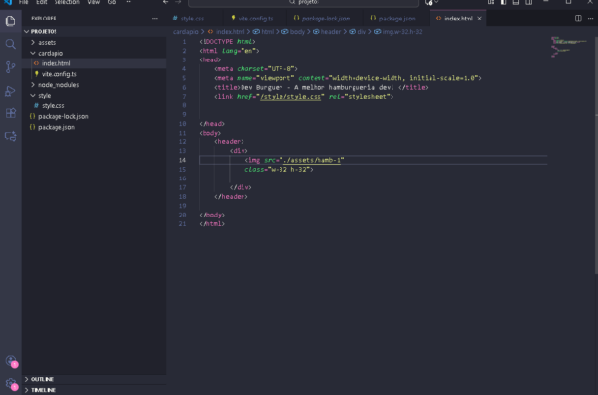This screenshot has width=598, height=395.
Task: Open the Run and Debug view
Action: tap(11, 91)
